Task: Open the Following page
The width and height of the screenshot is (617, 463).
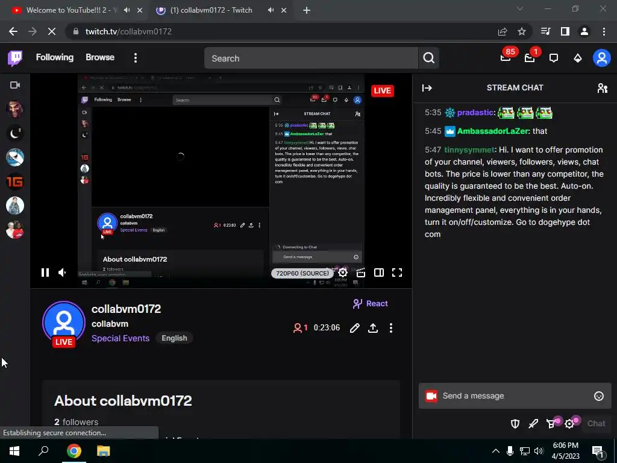Action: (55, 57)
